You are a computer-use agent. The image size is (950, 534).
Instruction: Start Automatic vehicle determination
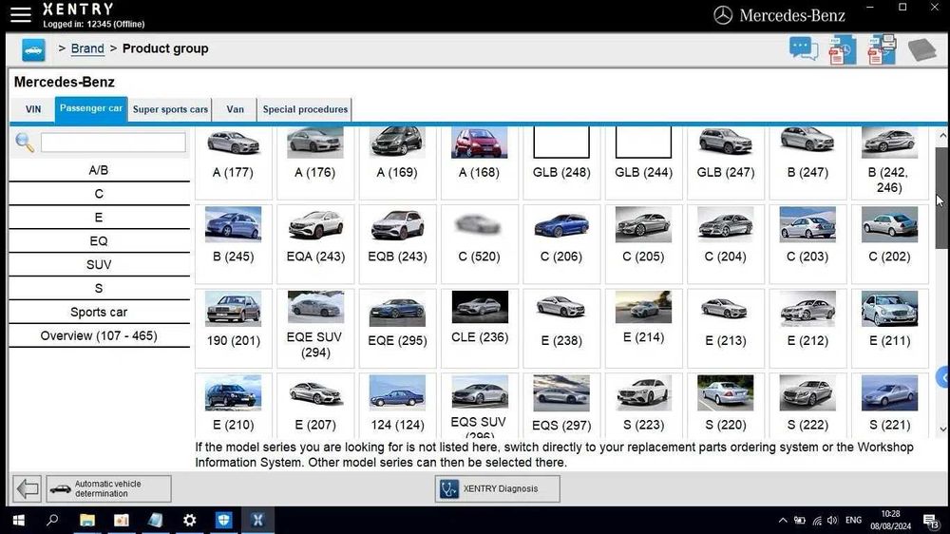(109, 488)
